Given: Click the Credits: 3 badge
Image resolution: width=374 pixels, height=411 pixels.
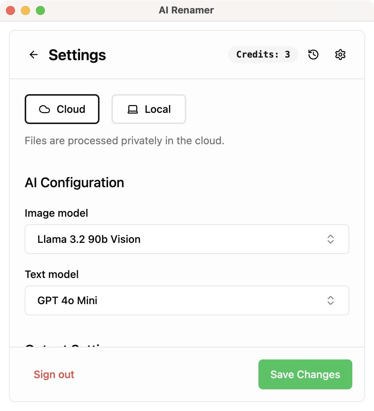Looking at the screenshot, I should point(263,55).
